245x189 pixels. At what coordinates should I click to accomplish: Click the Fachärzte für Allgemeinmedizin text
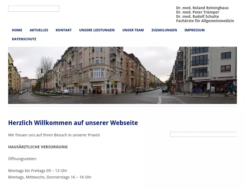click(x=205, y=21)
